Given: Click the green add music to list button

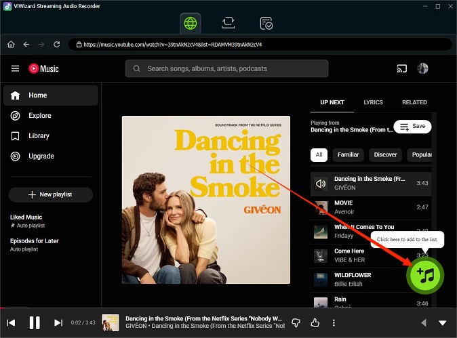Looking at the screenshot, I should click(425, 276).
